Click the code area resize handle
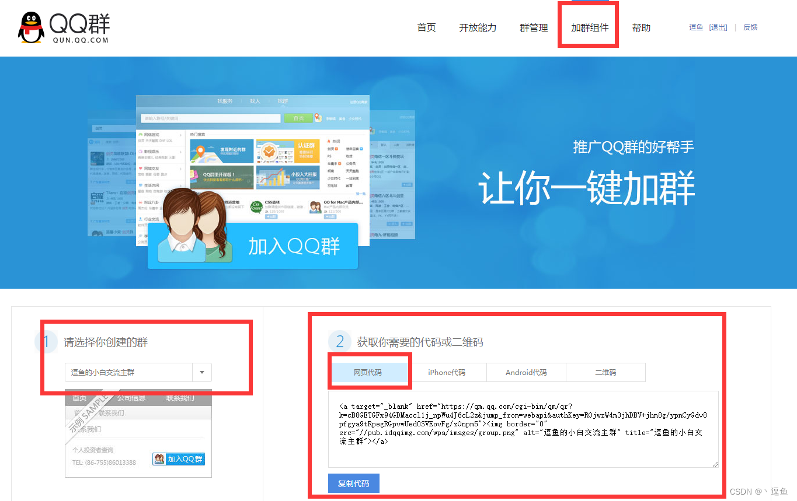 (715, 464)
